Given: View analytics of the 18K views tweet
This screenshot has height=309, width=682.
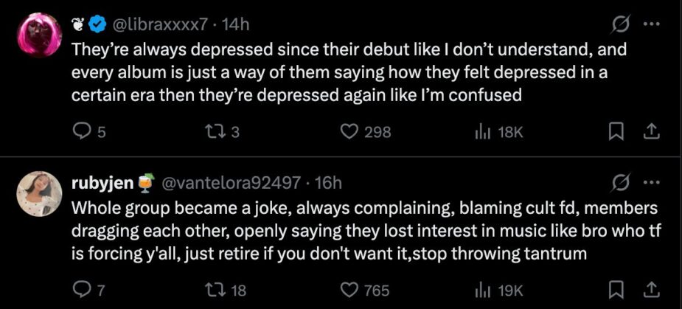Looking at the screenshot, I should [482, 132].
